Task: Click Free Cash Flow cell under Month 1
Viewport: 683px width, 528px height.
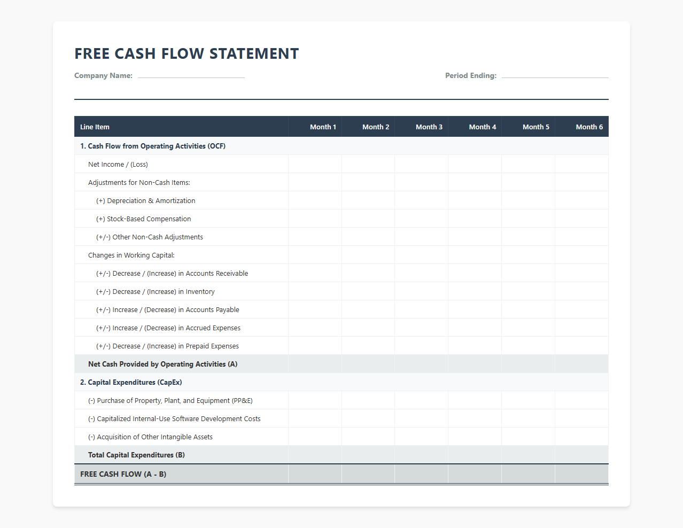Action: [x=315, y=474]
